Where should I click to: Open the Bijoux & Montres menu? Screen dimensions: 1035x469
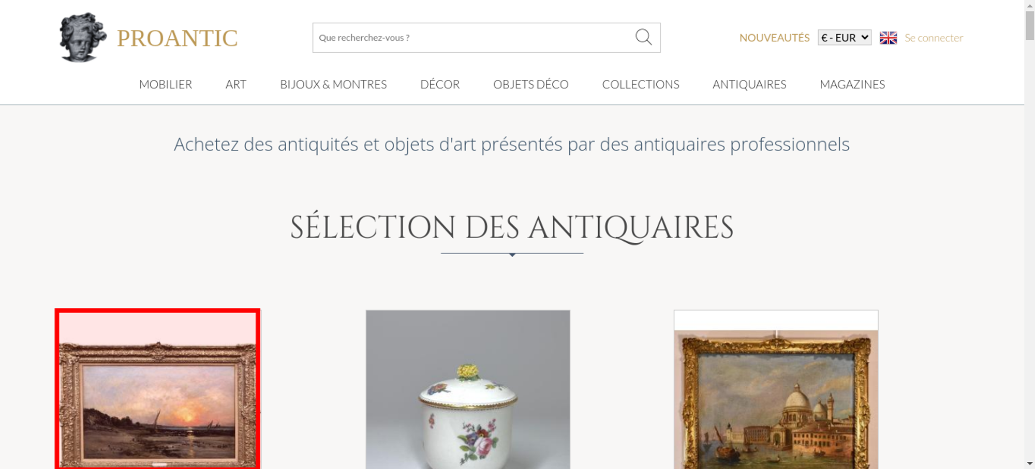333,84
